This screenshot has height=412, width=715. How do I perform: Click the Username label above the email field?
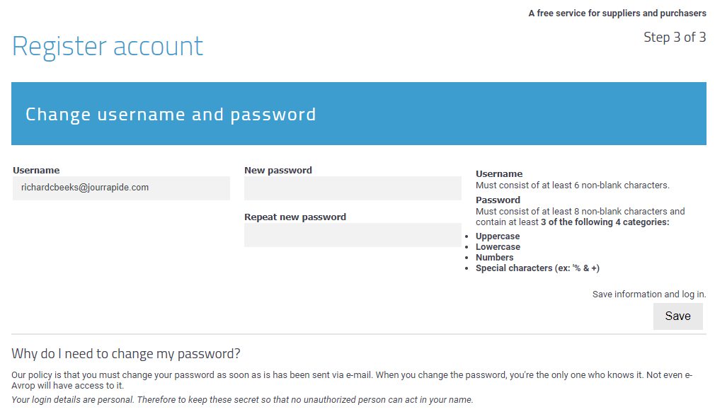[36, 170]
